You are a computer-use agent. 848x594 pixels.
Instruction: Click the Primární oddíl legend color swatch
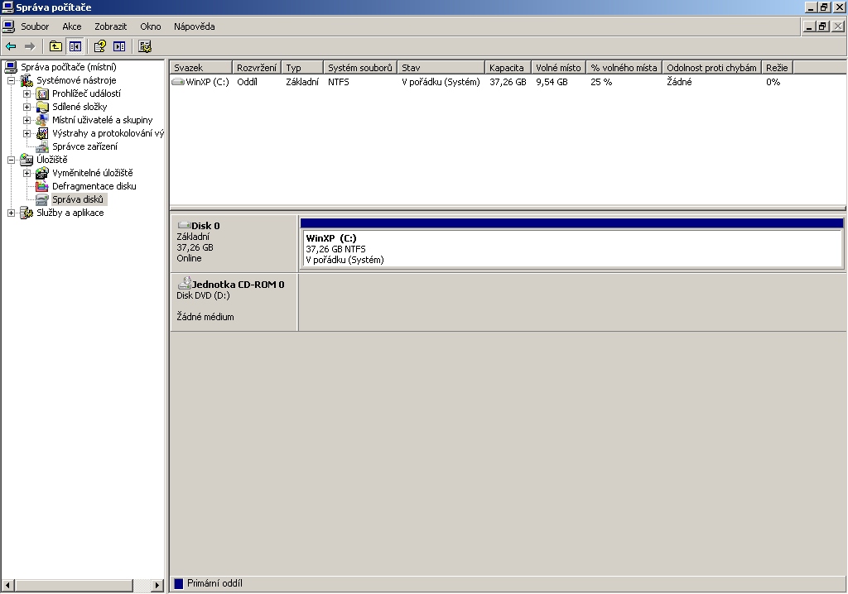point(179,583)
